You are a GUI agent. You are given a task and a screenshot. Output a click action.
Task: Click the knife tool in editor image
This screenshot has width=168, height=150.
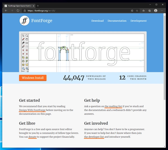click(23, 43)
